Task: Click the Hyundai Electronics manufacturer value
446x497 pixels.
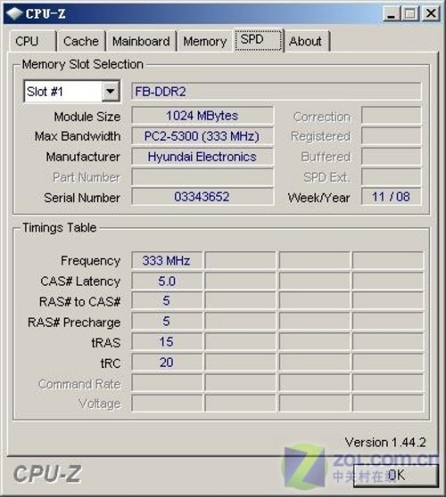Action: tap(202, 157)
